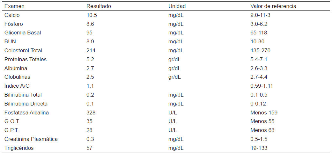Click the Proteínas Totales row label
332x153 pixels.
point(26,59)
